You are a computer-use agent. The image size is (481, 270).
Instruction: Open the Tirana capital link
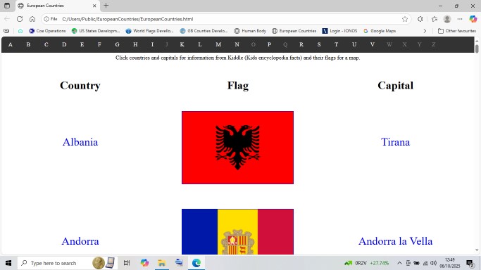coord(395,142)
